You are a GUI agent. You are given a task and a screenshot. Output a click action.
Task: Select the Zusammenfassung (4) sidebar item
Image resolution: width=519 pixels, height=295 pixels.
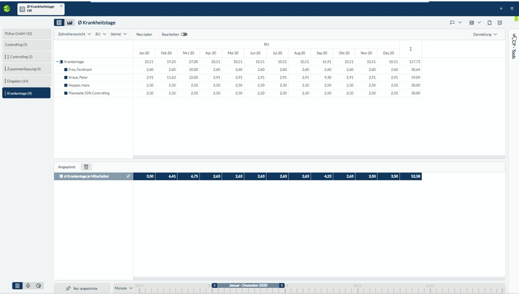26,69
